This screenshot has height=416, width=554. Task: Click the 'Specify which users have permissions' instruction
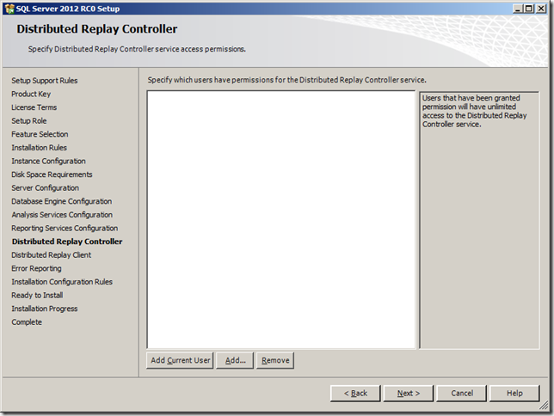click(287, 80)
